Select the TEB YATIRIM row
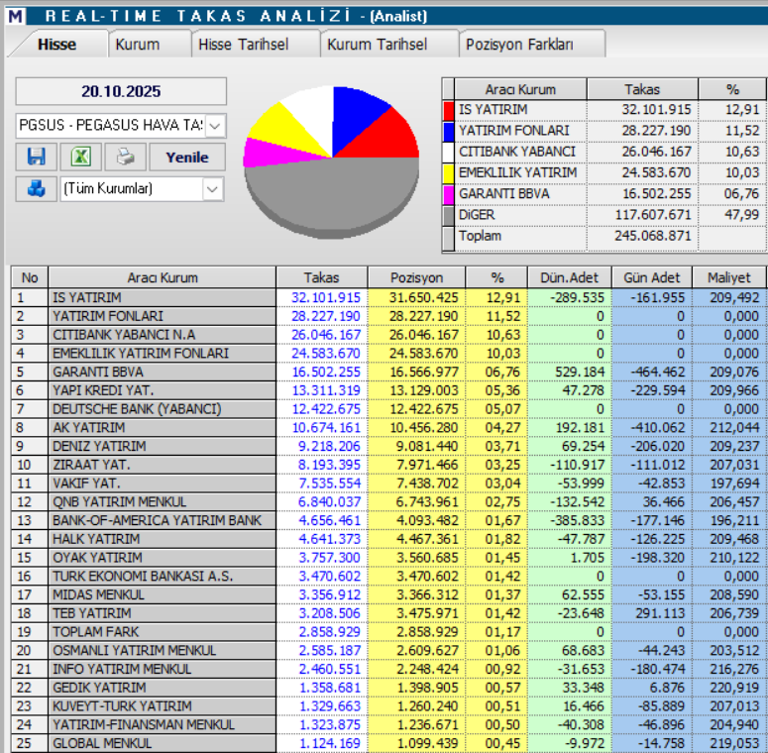768x753 pixels. pyautogui.click(x=388, y=613)
